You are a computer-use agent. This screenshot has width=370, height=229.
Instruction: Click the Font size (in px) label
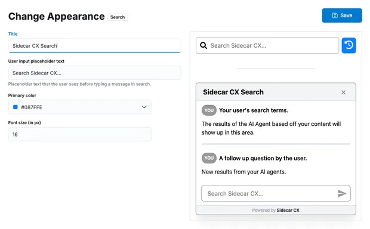tap(24, 123)
